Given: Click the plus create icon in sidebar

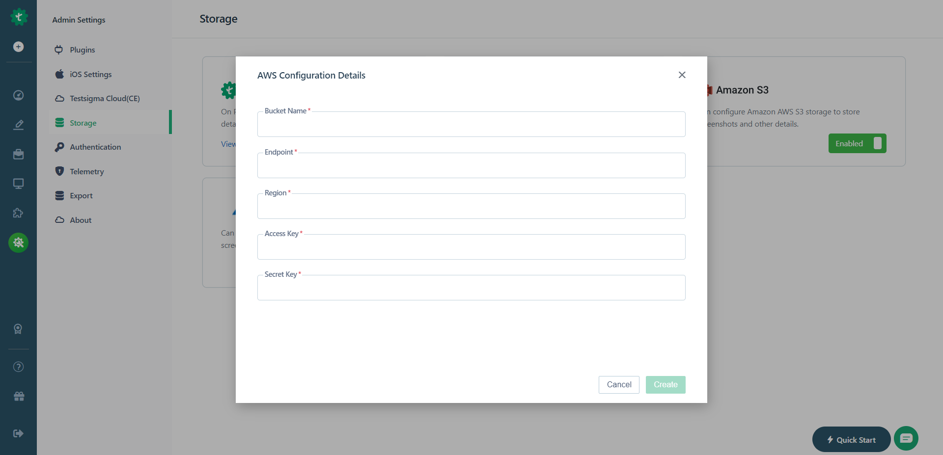Looking at the screenshot, I should point(18,47).
